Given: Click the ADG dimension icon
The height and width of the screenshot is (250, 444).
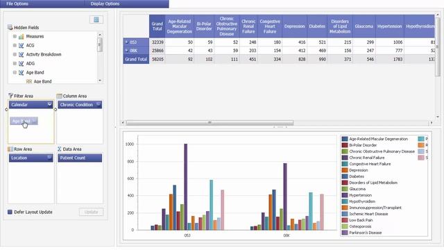Looking at the screenshot, I should click(22, 63).
